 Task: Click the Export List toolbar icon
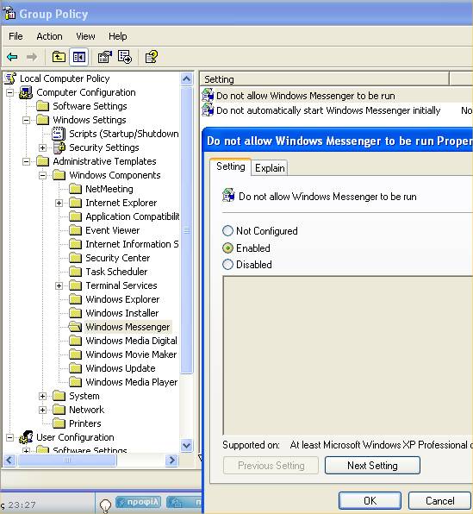tap(125, 57)
